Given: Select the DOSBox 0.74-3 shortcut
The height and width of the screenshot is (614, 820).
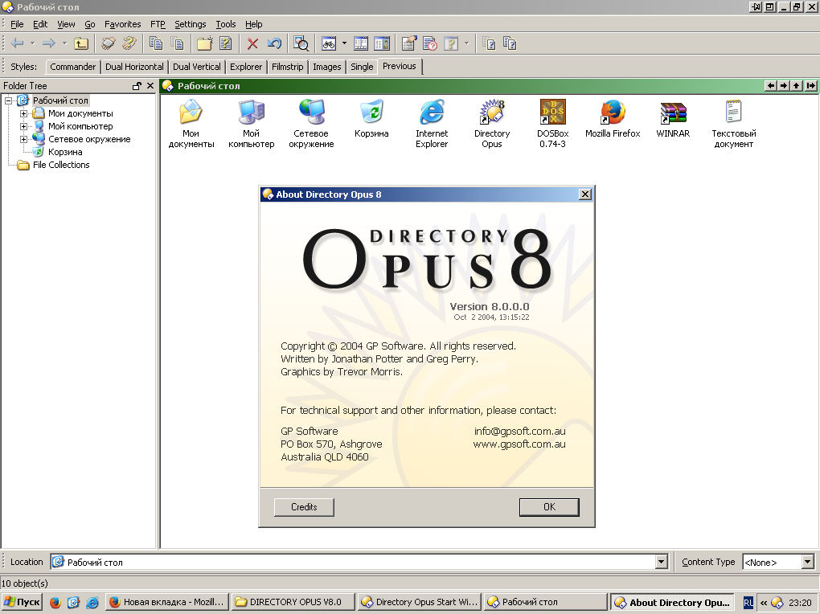Looking at the screenshot, I should click(553, 124).
